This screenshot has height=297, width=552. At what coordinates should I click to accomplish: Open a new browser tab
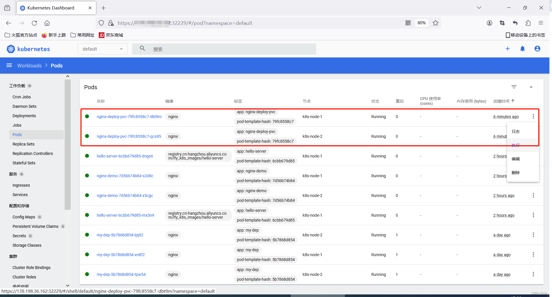tap(104, 8)
